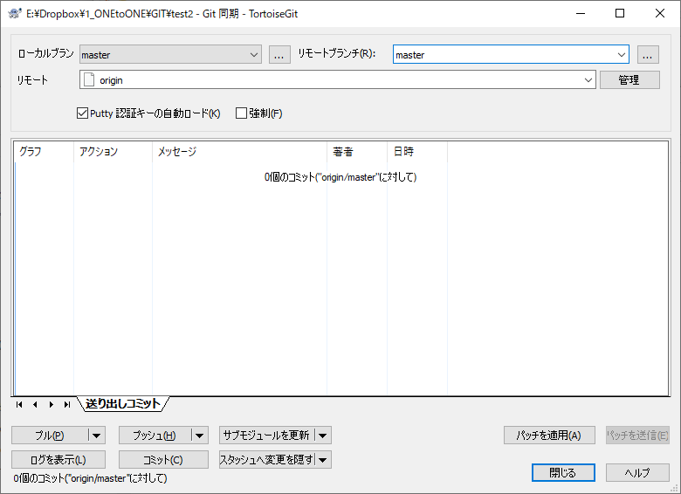Expand the プル(P) split-button arrow
681x494 pixels.
(96, 436)
